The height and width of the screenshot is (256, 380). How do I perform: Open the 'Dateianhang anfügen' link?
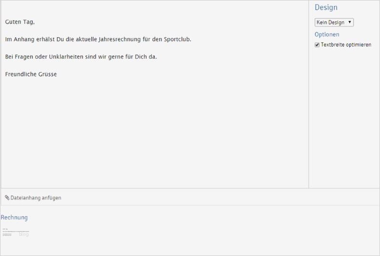[36, 198]
